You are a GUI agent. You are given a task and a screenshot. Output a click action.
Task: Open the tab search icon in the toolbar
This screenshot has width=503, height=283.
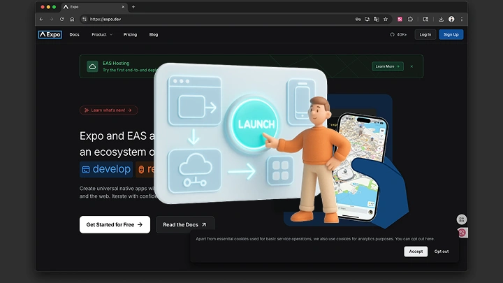tap(425, 20)
